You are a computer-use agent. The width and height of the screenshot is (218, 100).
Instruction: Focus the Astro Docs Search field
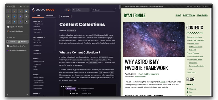(103, 10)
